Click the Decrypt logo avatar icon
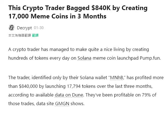The height and width of the screenshot is (113, 166). click(x=11, y=28)
